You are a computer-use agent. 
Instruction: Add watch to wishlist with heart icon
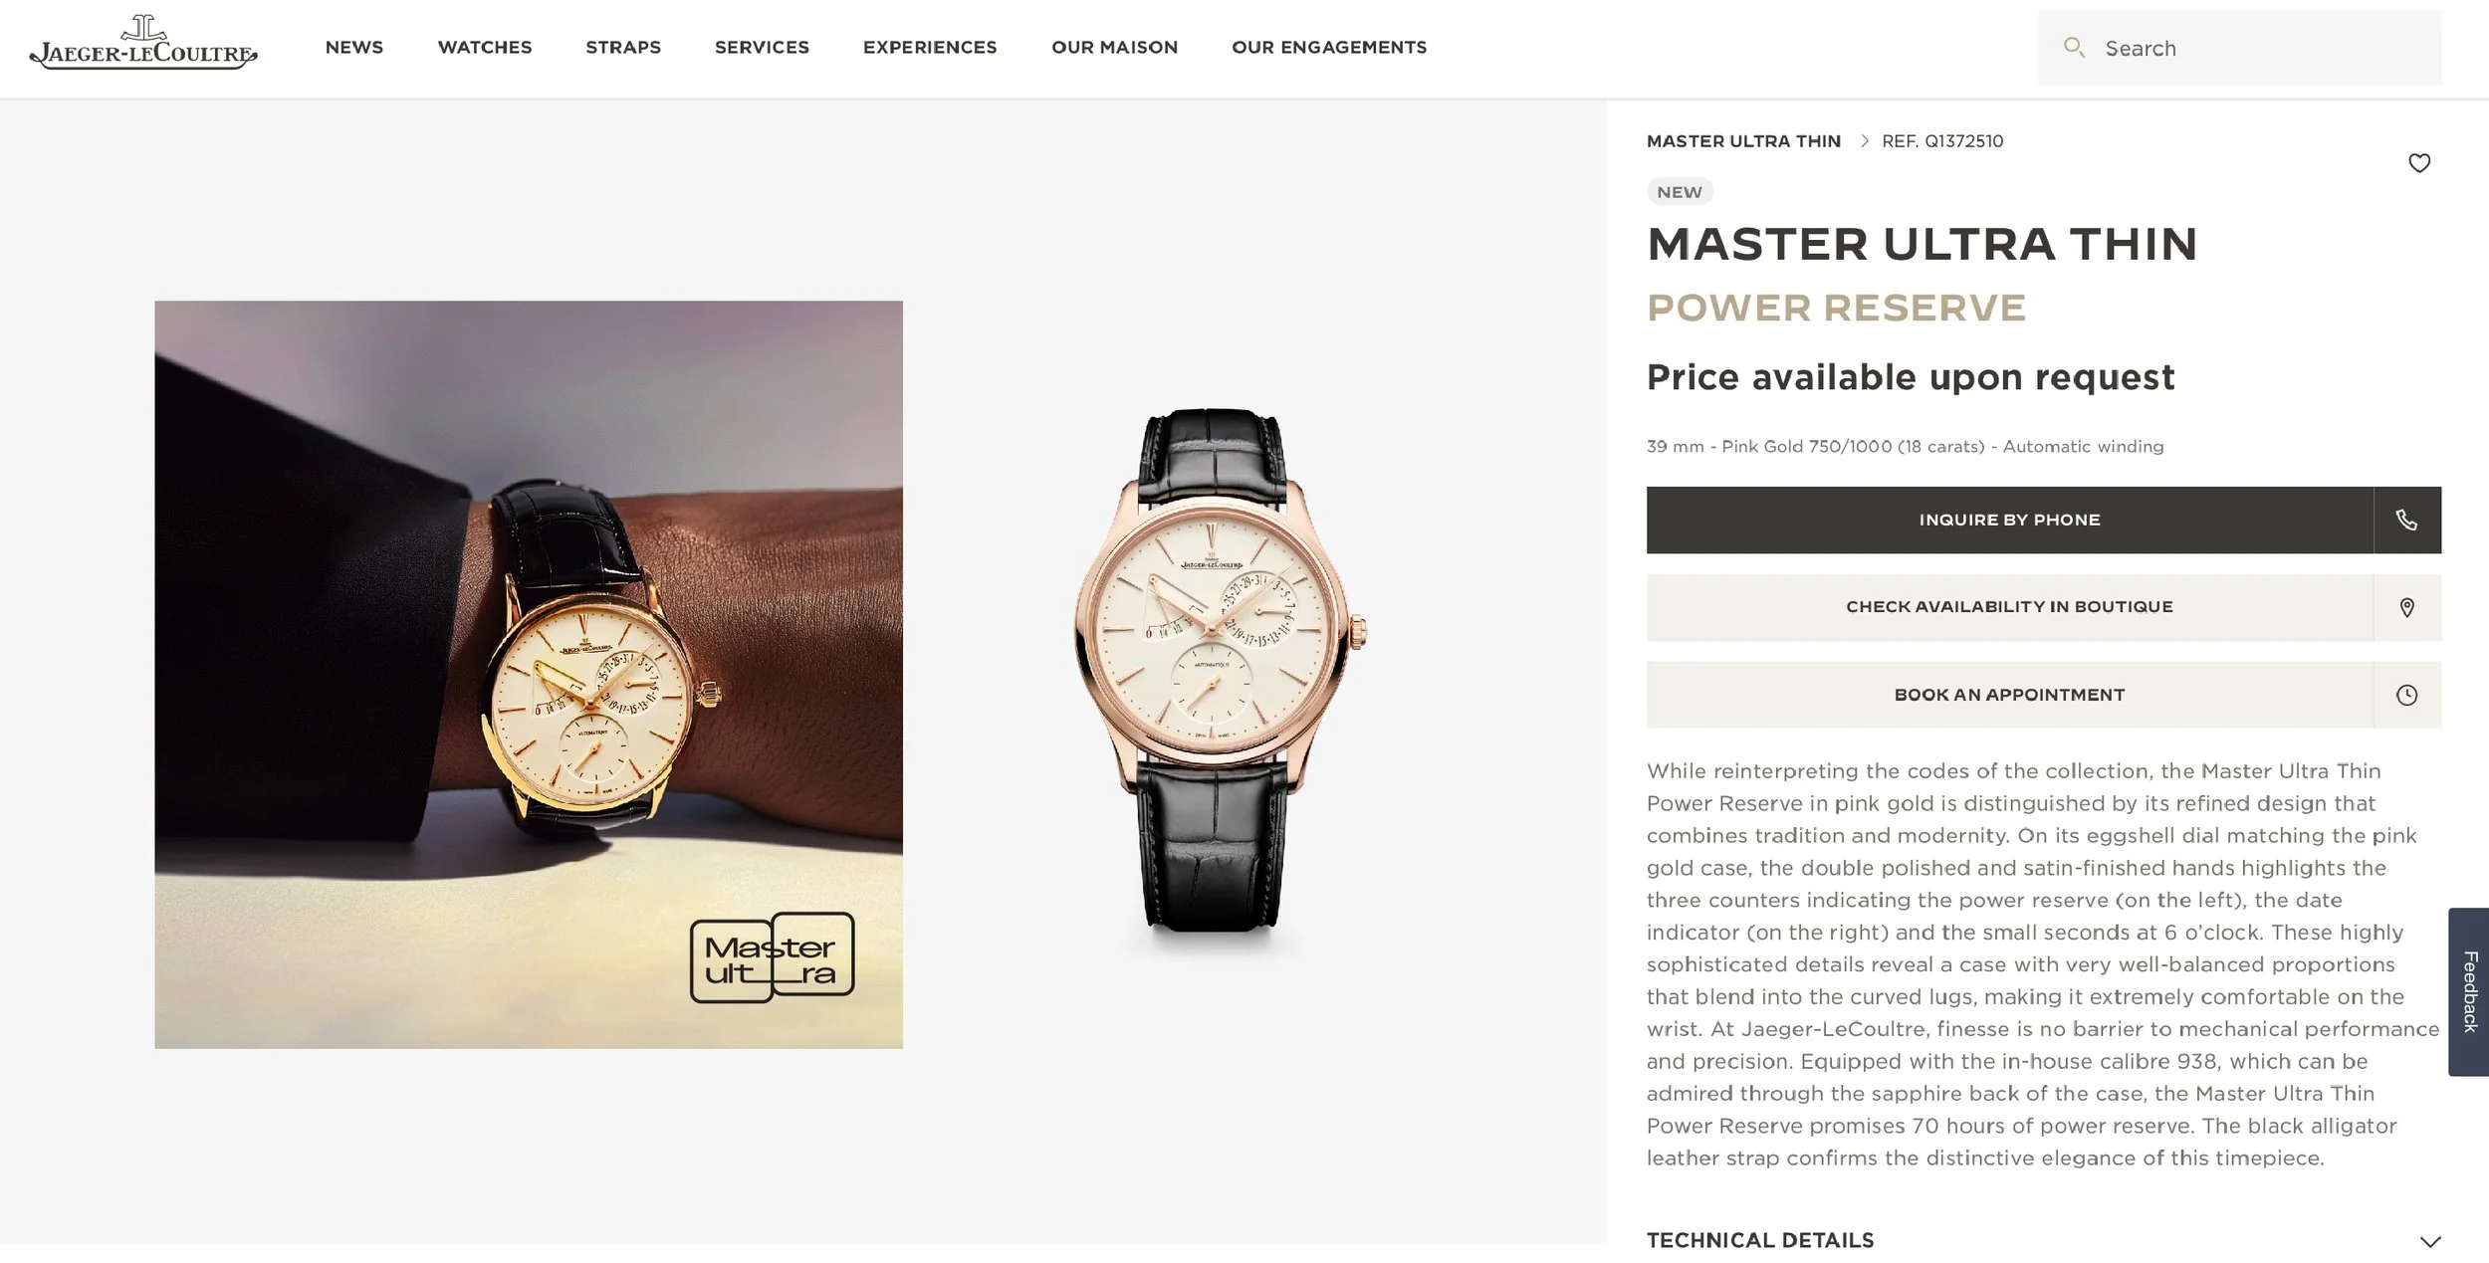(2418, 163)
